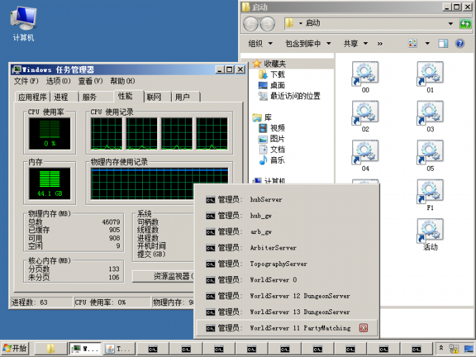Open the 查看(V) menu in Task Manager
Image resolution: width=476 pixels, height=357 pixels.
(90, 81)
